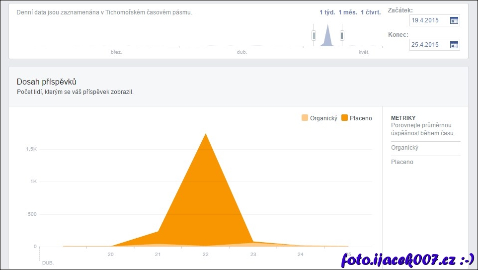The width and height of the screenshot is (478, 270).
Task: Select the 1 měs. time range
Action: 348,12
